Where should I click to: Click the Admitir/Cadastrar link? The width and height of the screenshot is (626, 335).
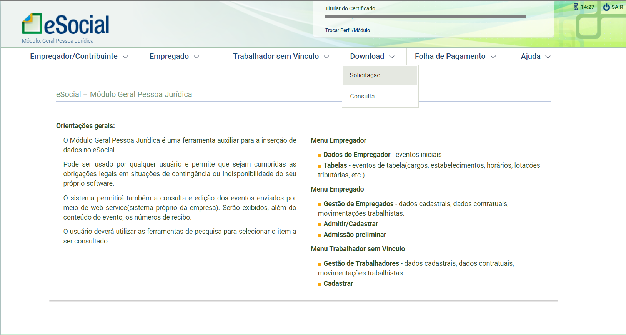(x=351, y=224)
